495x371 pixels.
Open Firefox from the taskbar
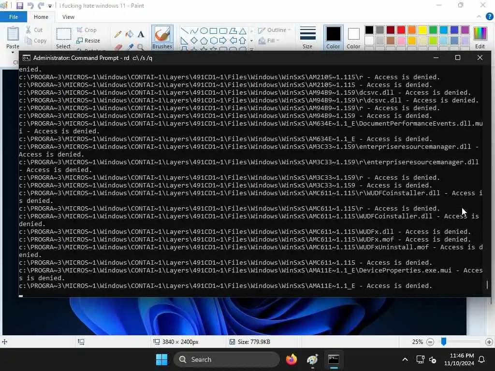[291, 359]
